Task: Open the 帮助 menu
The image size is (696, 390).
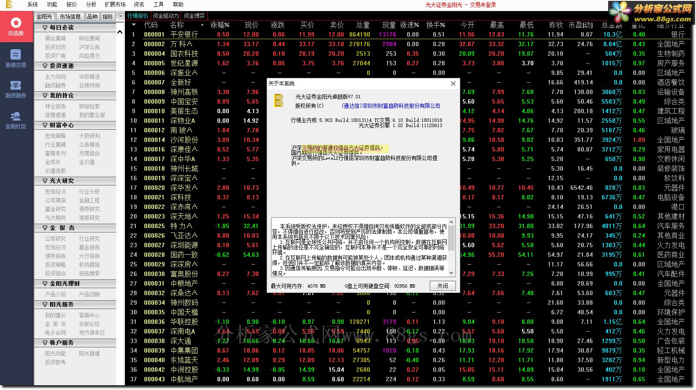Action: (178, 4)
